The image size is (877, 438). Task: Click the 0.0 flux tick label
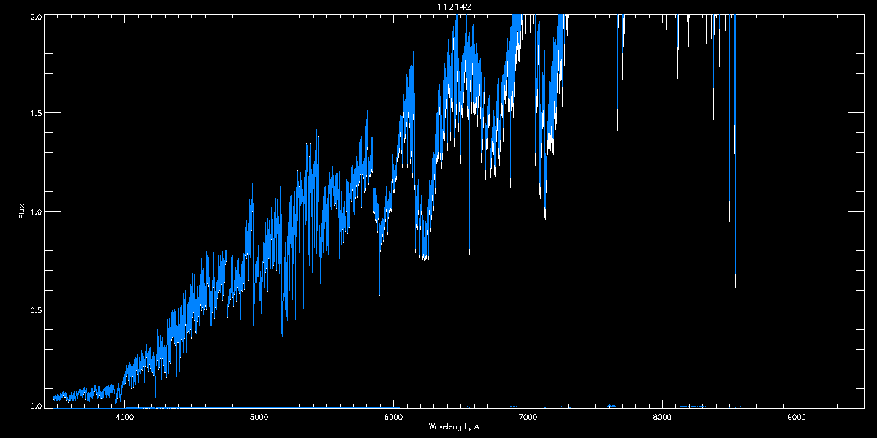tap(35, 406)
